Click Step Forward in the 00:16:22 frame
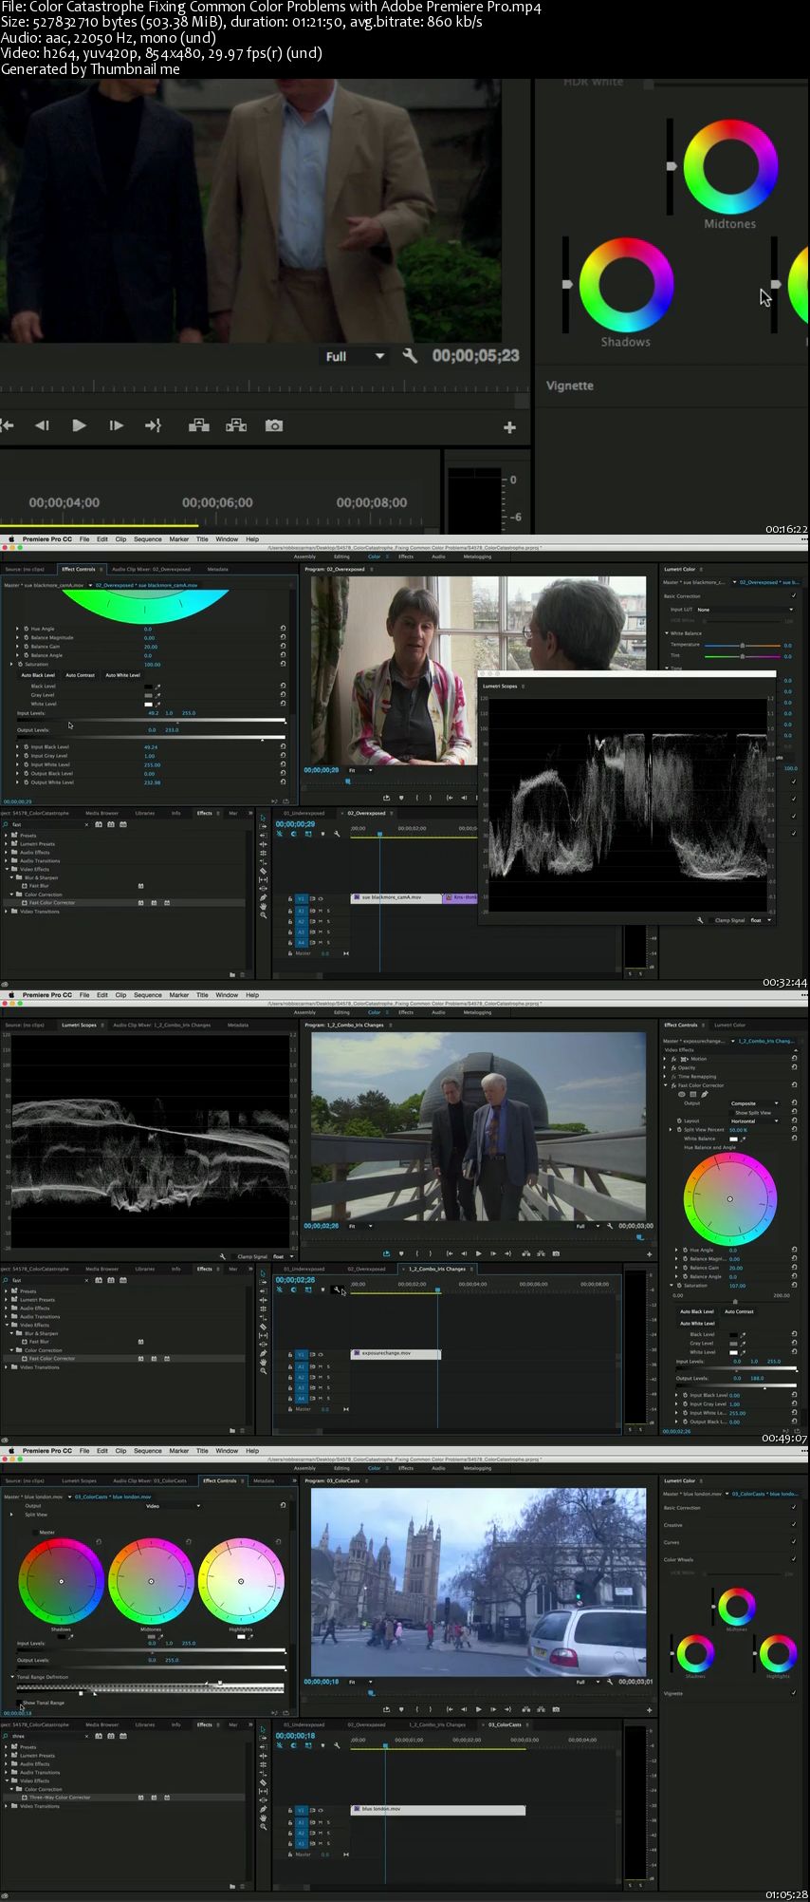Viewport: 810px width, 1902px height. pyautogui.click(x=116, y=425)
